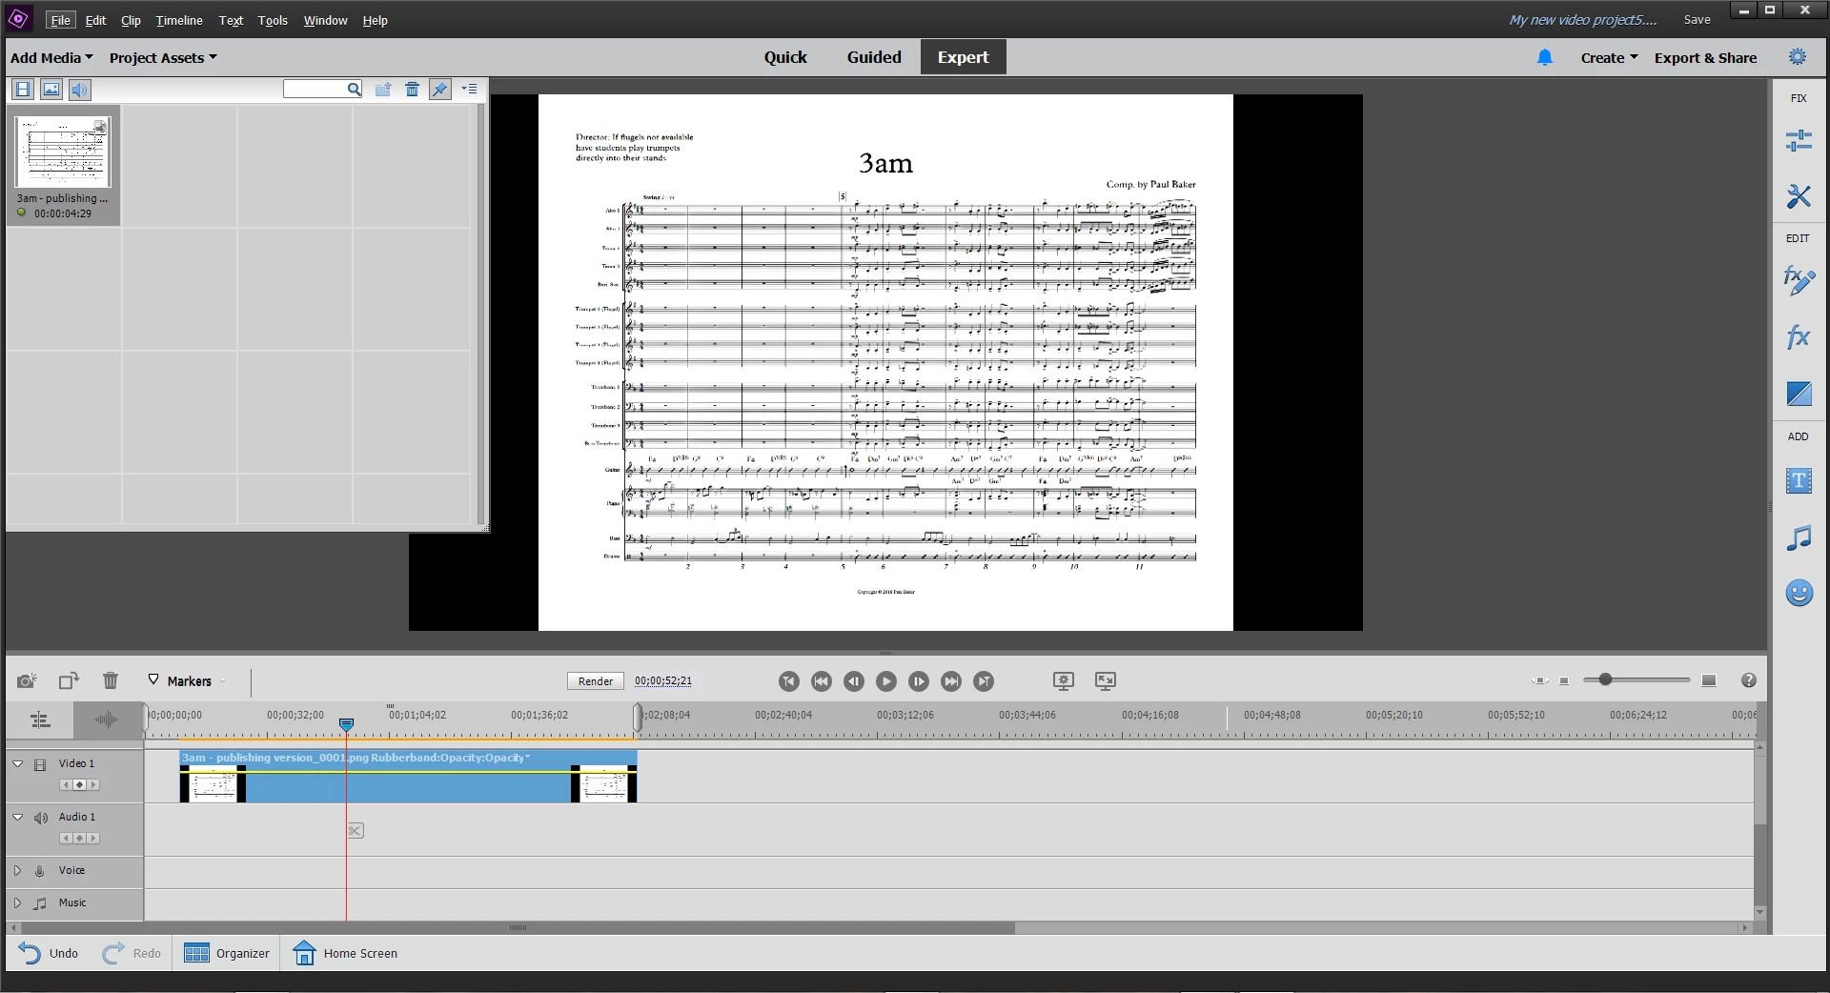The image size is (1830, 993).
Task: Open Create dropdown menu
Action: 1609,57
